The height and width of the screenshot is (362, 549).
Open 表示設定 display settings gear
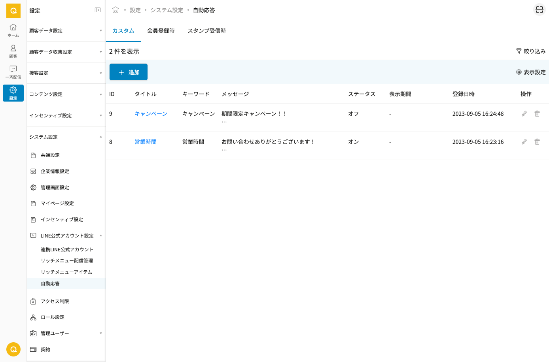click(x=530, y=72)
